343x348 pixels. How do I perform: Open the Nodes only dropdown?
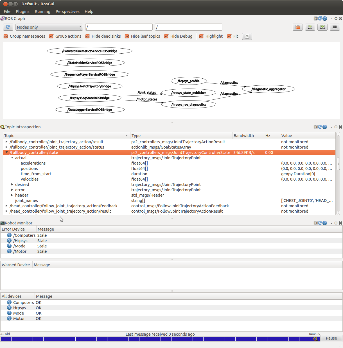click(x=49, y=27)
